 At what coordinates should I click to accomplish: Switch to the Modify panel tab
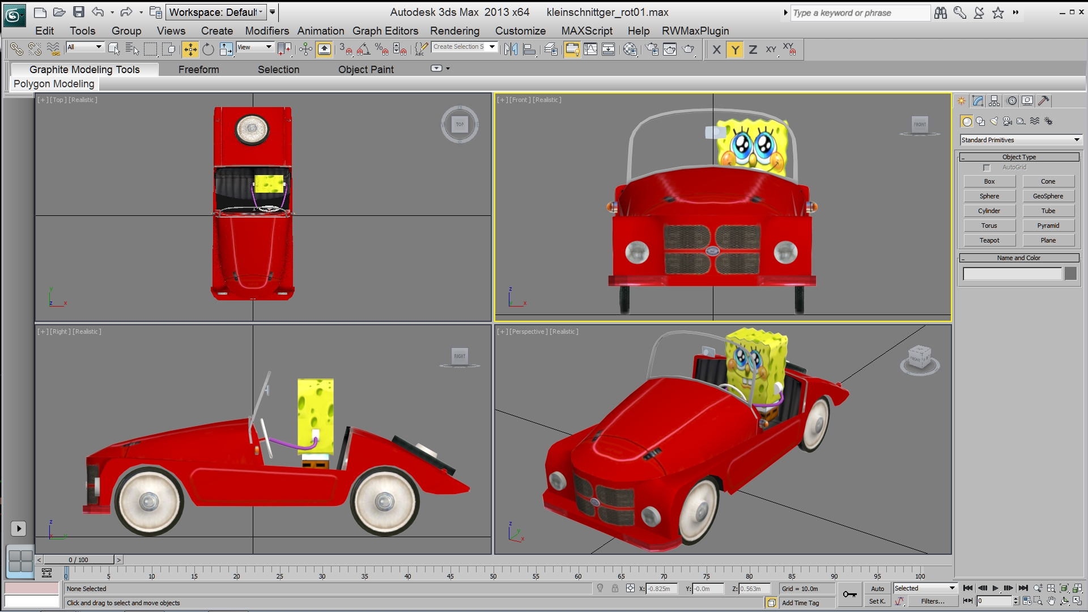(x=978, y=101)
